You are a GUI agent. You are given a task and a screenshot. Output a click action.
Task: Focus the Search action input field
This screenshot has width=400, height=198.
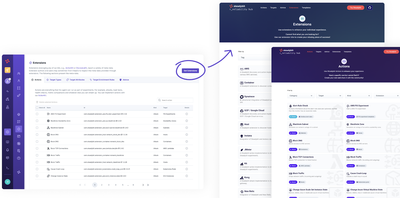175,100
